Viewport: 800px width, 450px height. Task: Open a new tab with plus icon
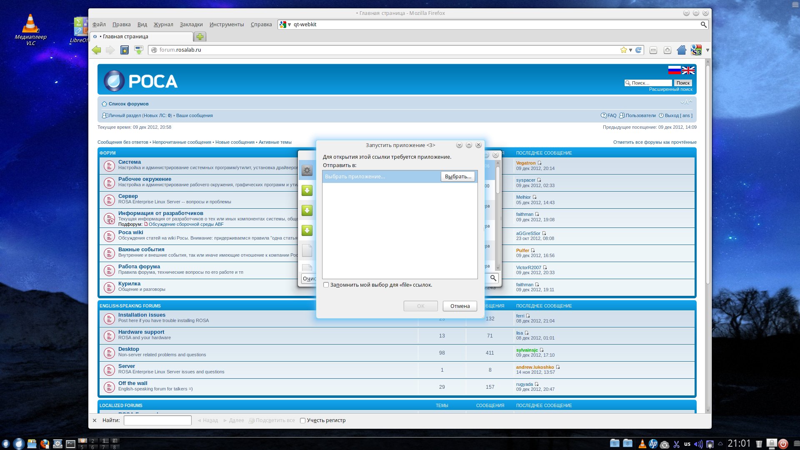[200, 37]
